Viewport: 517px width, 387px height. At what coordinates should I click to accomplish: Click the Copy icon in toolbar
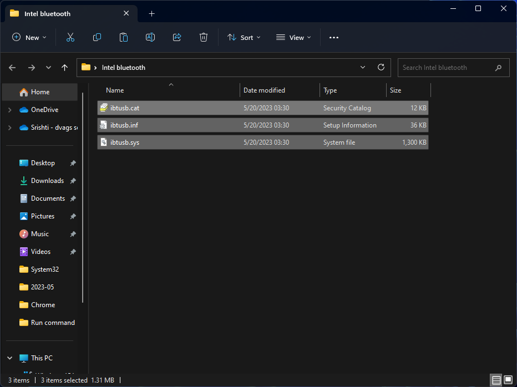pos(97,37)
